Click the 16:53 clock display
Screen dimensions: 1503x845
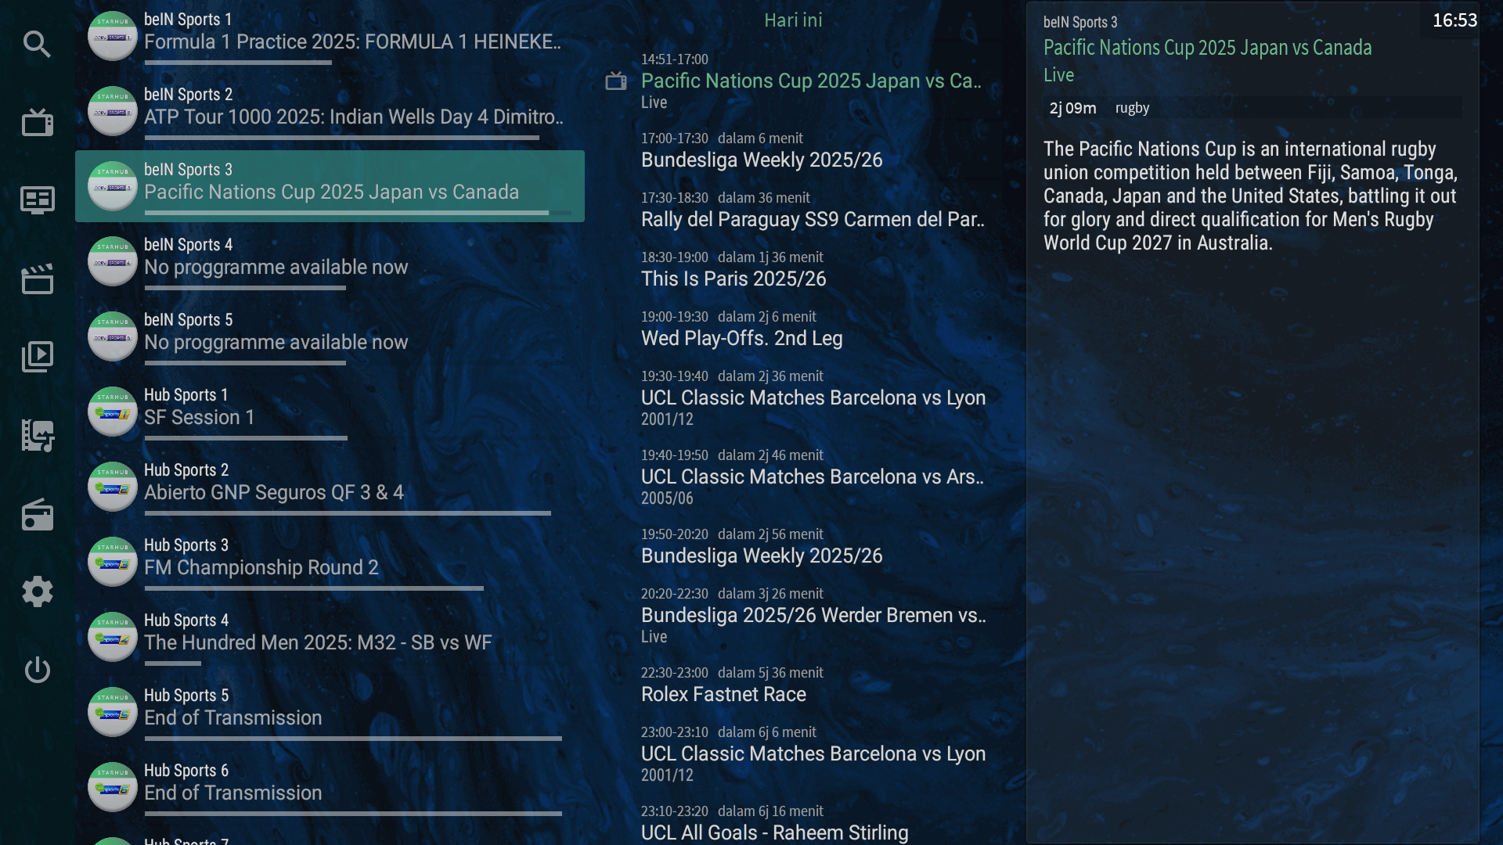(x=1454, y=20)
